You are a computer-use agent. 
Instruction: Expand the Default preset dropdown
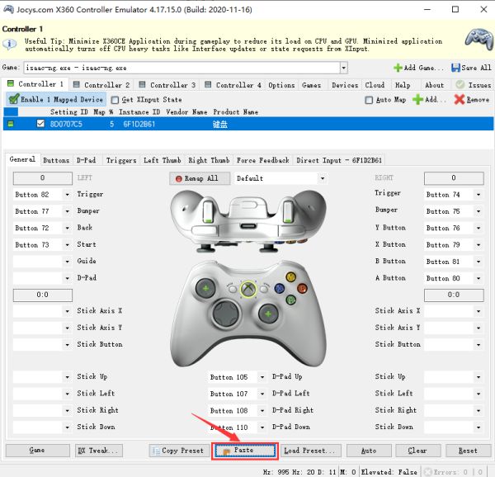322,178
